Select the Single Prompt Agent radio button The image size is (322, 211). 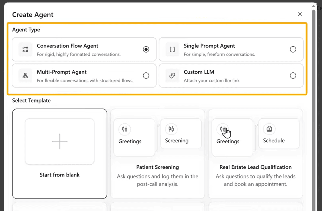293,49
